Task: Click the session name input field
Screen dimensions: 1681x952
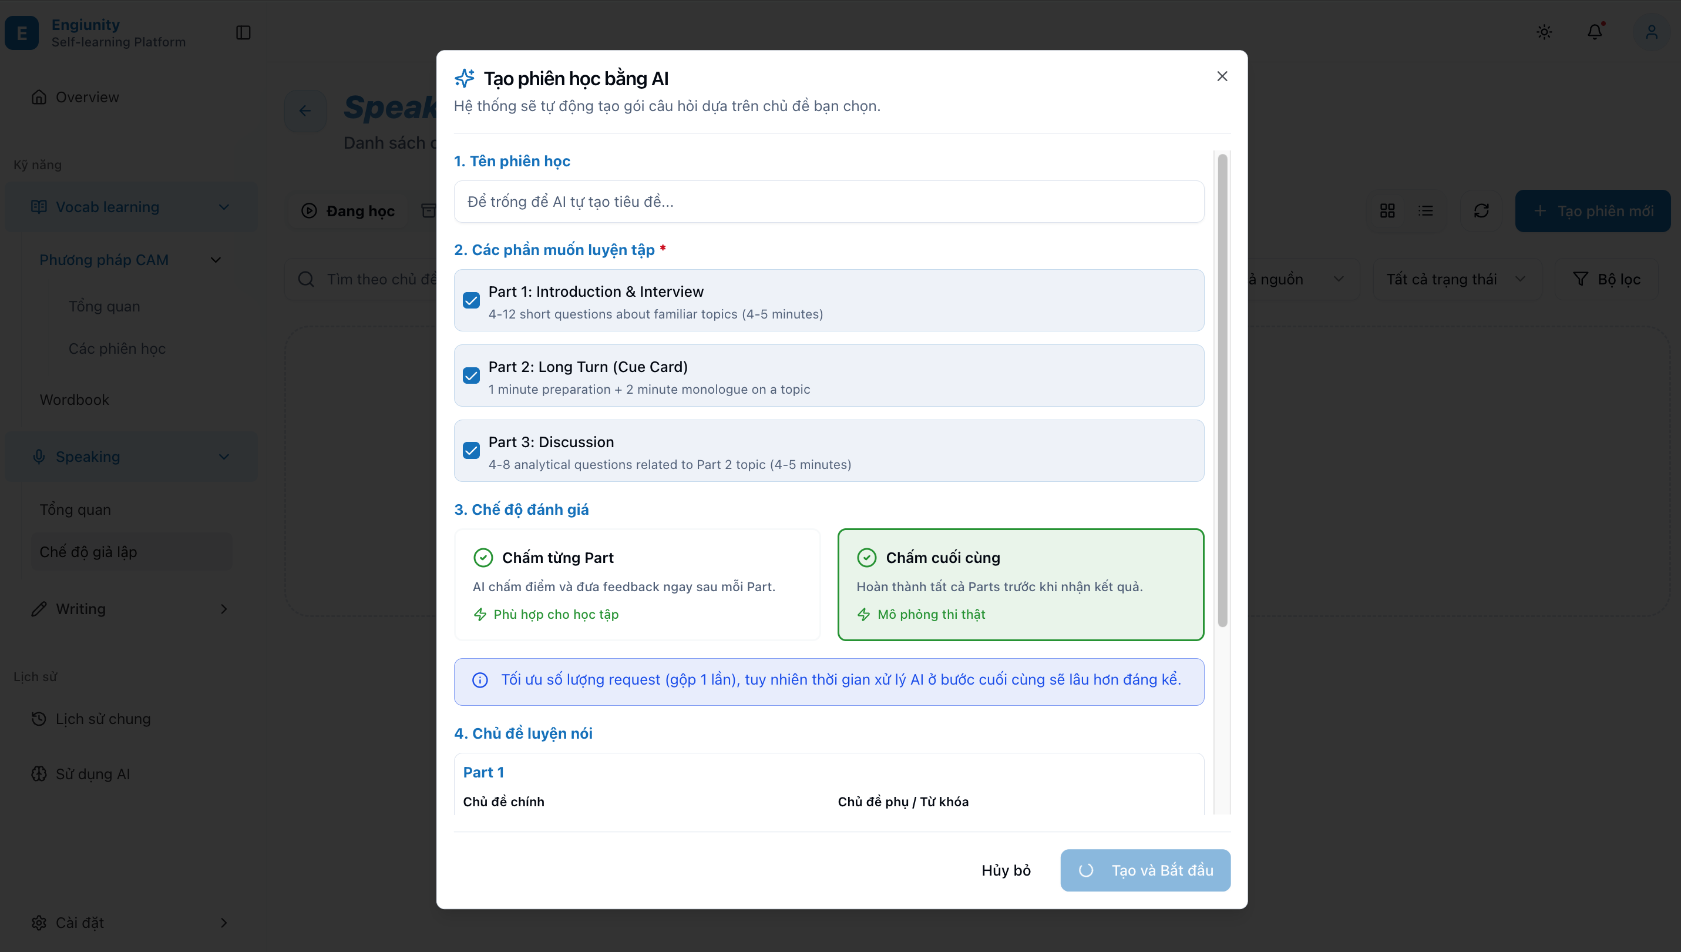Action: click(828, 202)
